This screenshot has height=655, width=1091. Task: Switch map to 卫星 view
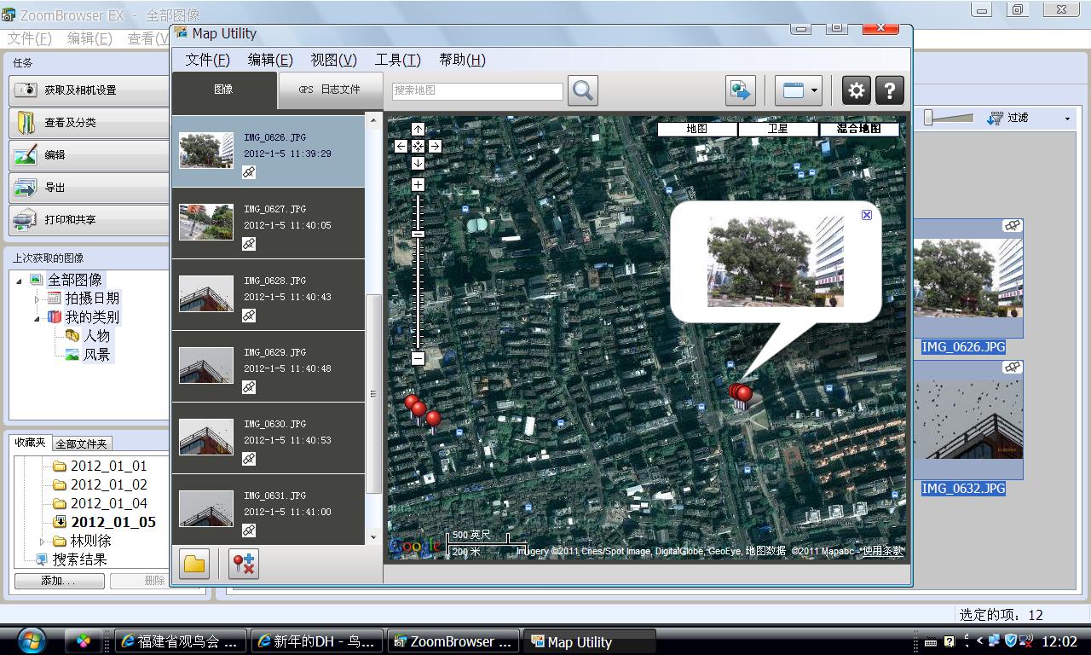pyautogui.click(x=777, y=129)
